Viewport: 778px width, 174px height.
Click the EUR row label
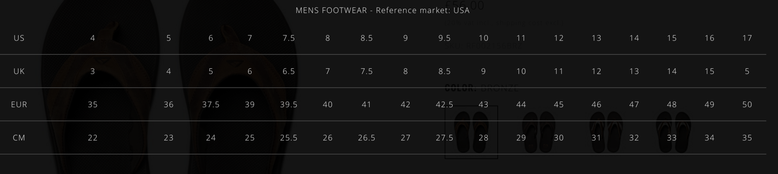tap(19, 104)
